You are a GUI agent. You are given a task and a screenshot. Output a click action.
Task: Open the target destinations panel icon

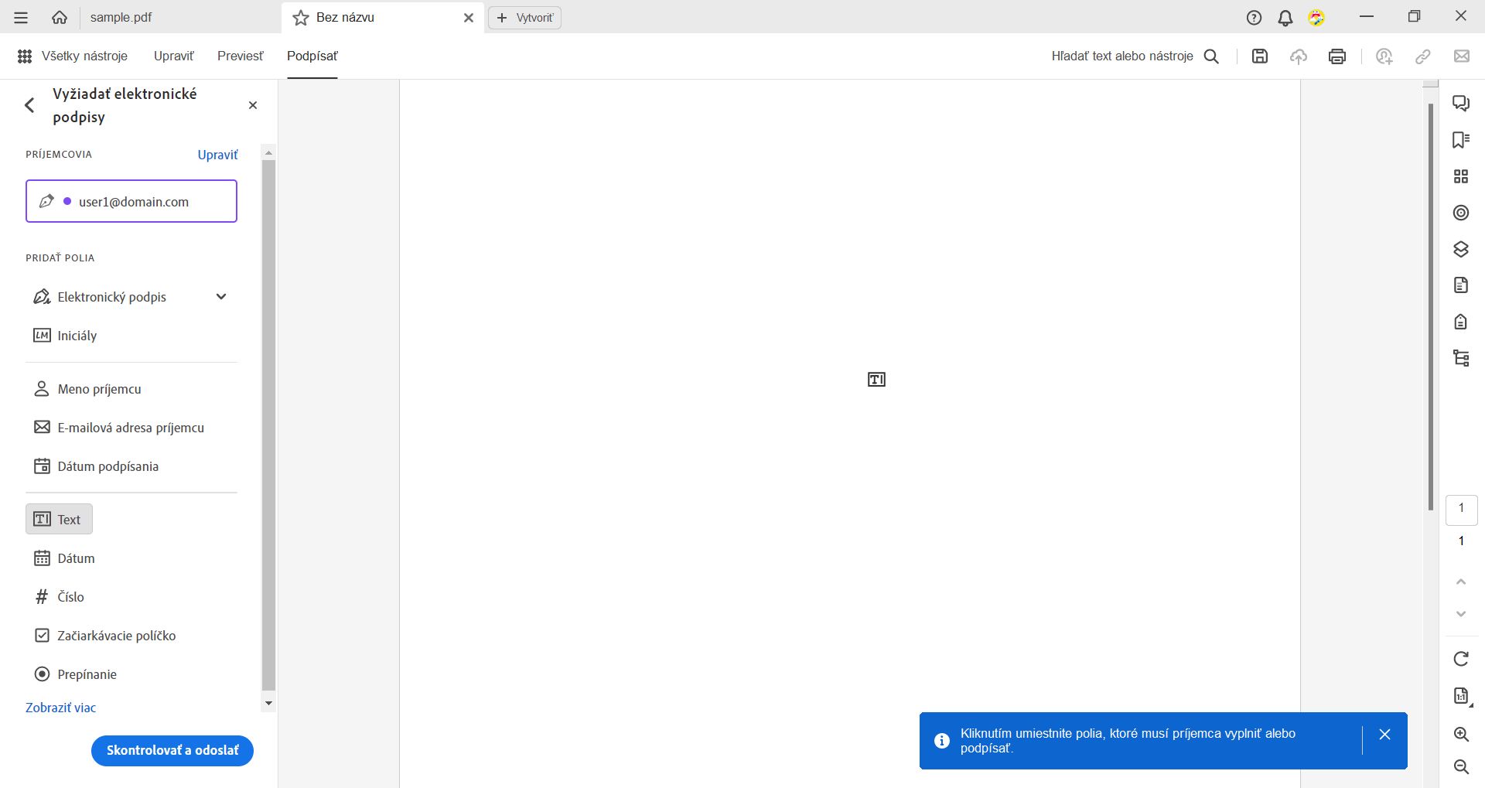point(1461,213)
